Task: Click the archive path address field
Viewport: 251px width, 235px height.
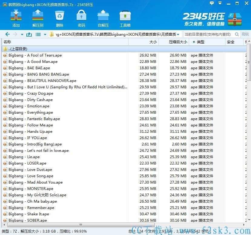Action: pos(115,34)
